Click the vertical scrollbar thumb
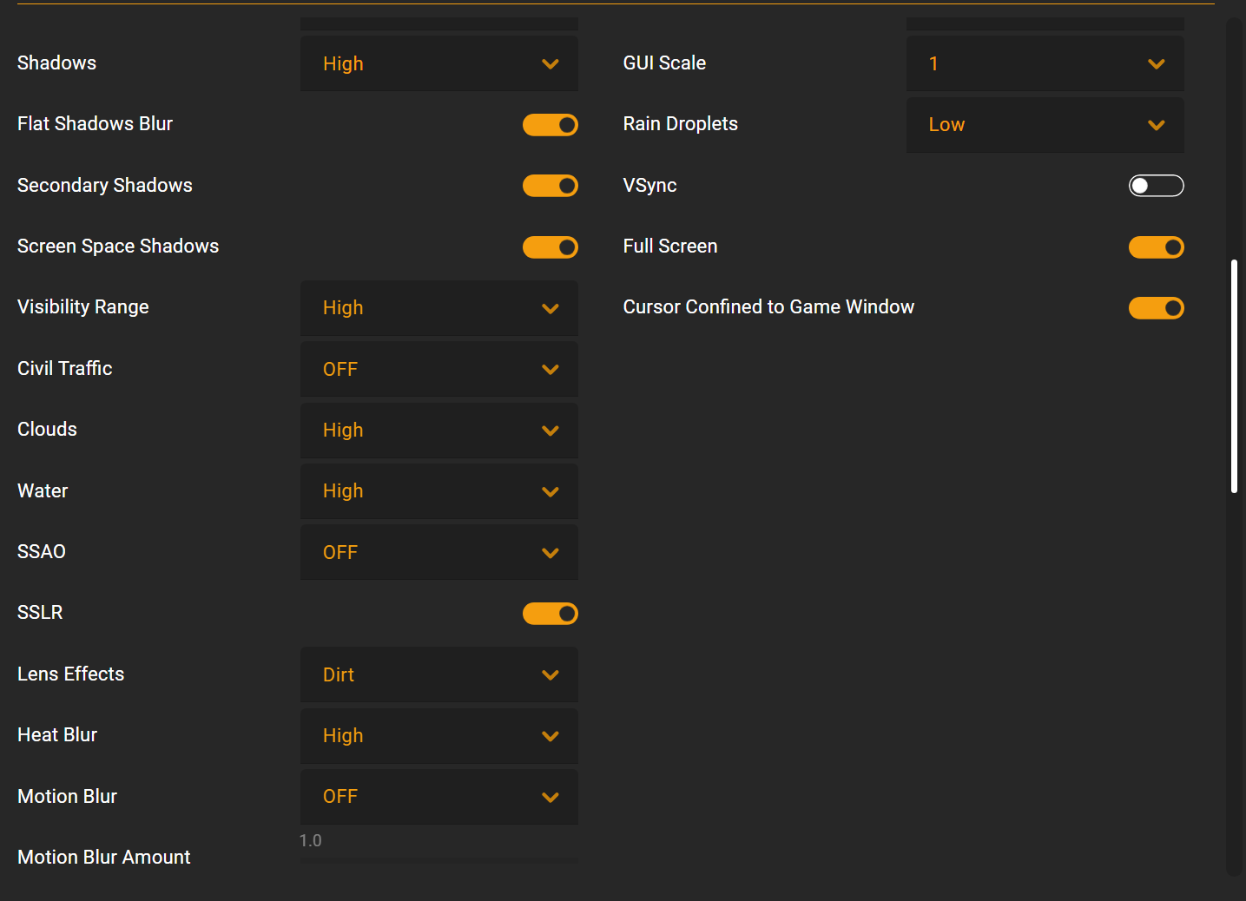Image resolution: width=1246 pixels, height=901 pixels. pos(1234,376)
